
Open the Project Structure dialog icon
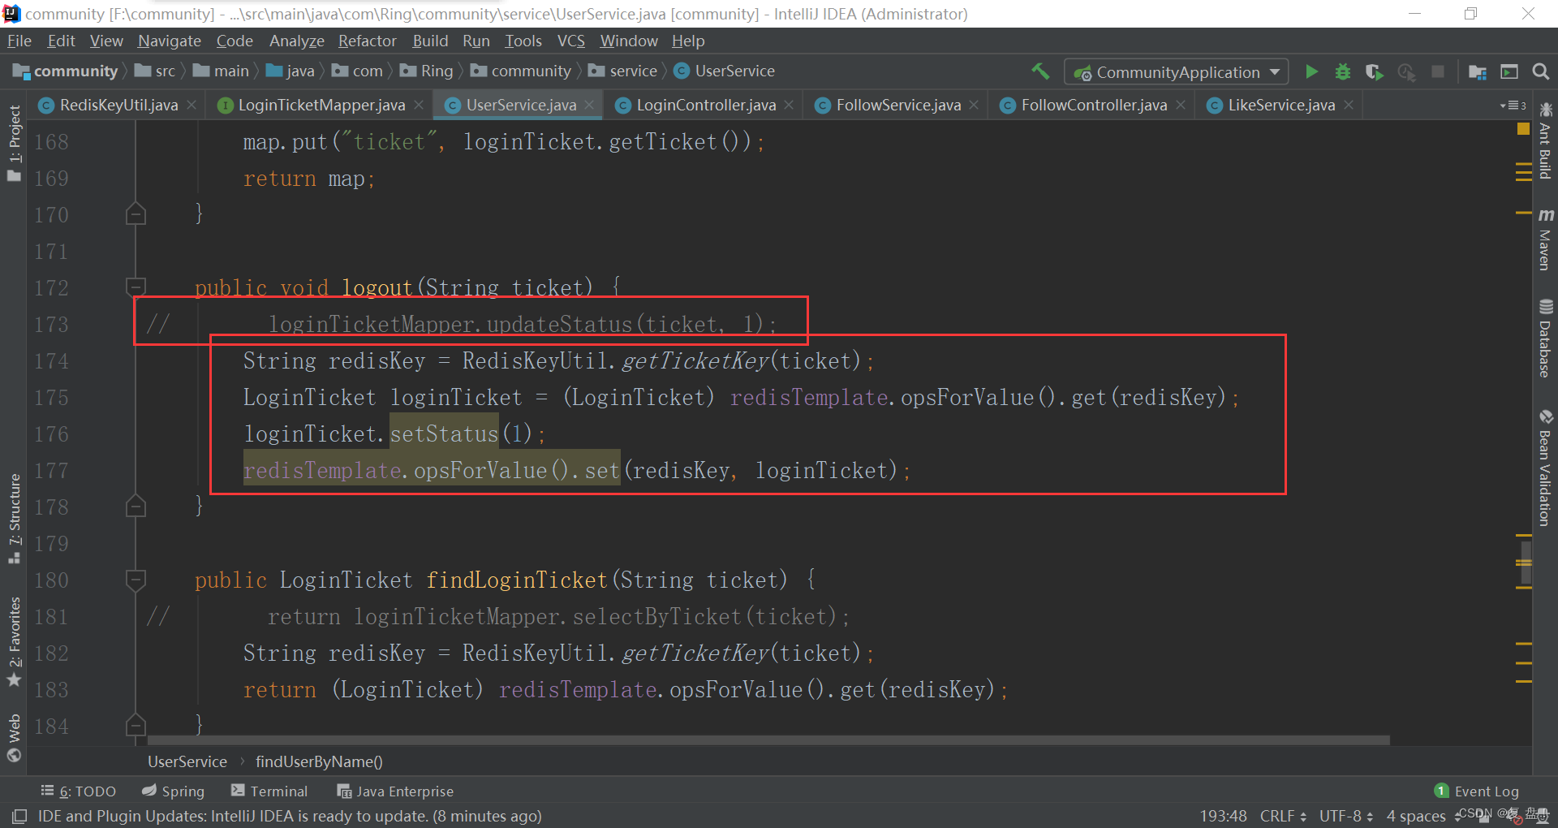[1477, 72]
